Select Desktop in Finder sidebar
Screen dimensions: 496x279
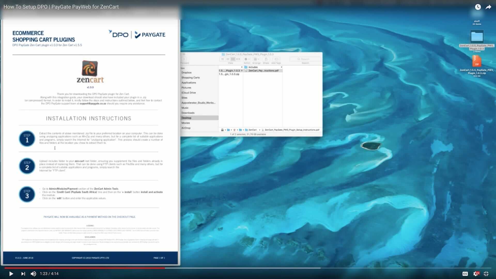pos(200,118)
